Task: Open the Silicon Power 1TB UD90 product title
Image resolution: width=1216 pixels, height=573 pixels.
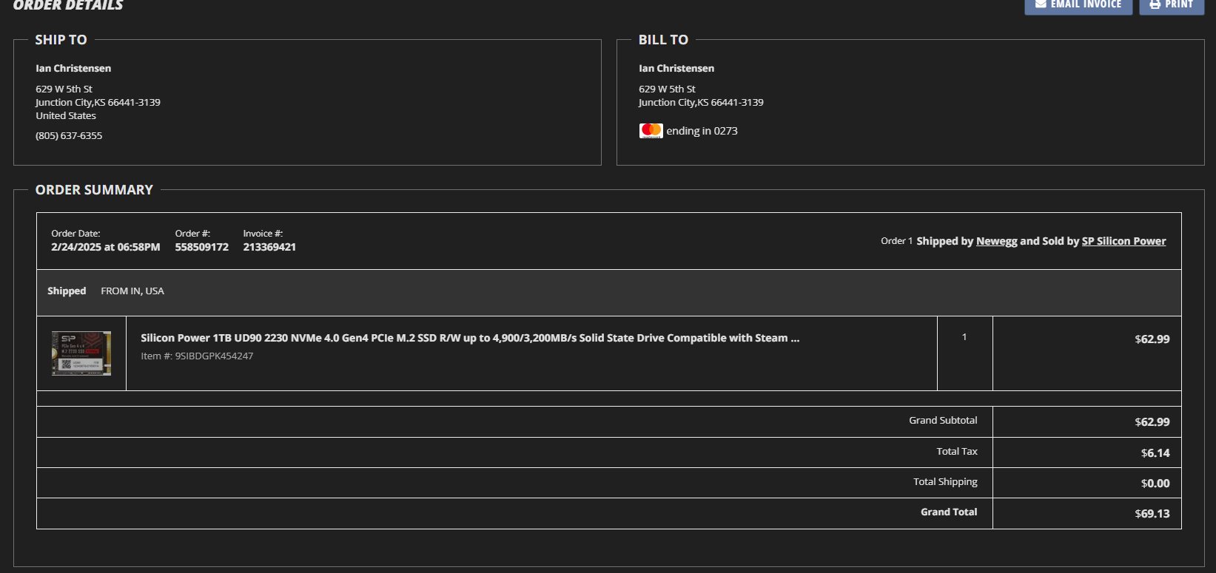Action: [x=469, y=338]
